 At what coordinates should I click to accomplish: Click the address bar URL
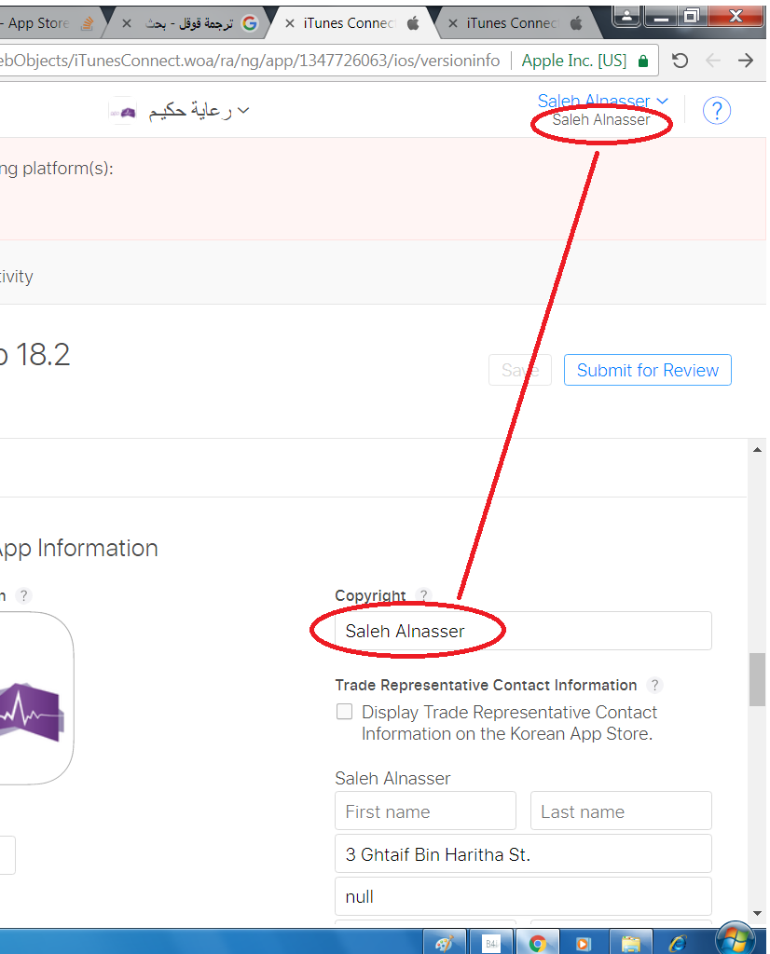(250, 61)
